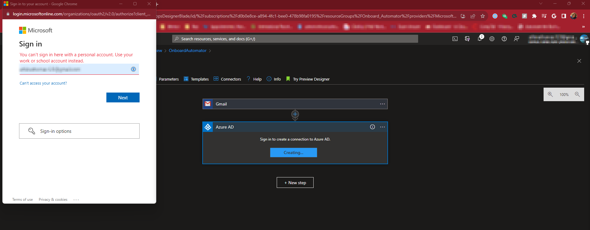Click the Creating... button
The height and width of the screenshot is (230, 590).
coord(294,153)
